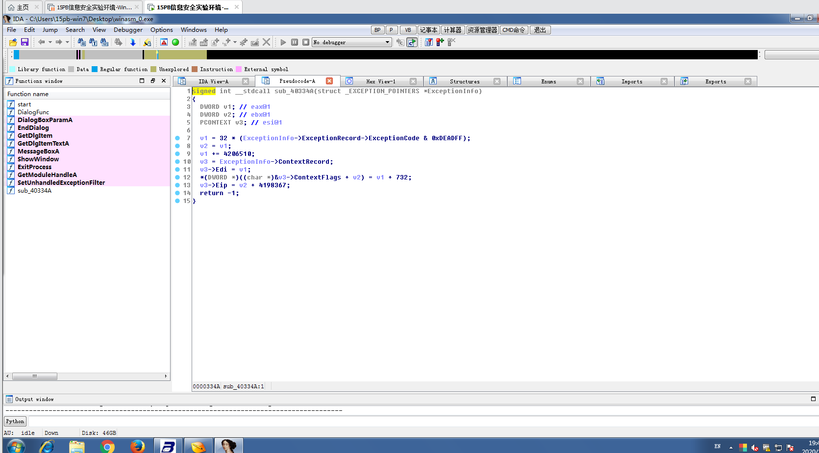Screen dimensions: 819x453
Task: Click the convert-to-code toolbar icon
Action: tap(193, 42)
